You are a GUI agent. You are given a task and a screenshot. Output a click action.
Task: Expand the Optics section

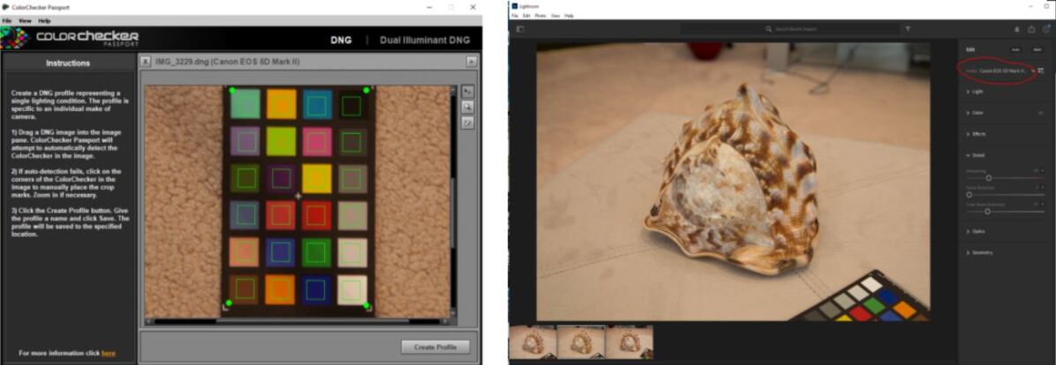977,231
